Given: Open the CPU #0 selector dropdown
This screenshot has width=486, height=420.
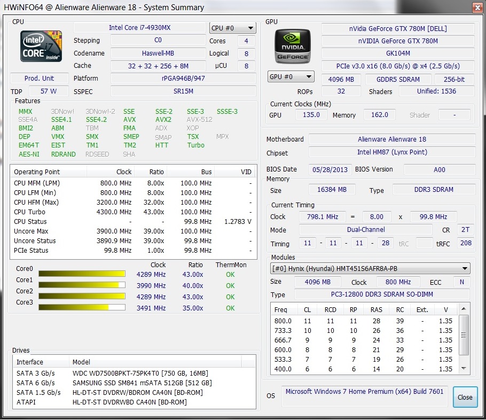Looking at the screenshot, I should [x=232, y=28].
